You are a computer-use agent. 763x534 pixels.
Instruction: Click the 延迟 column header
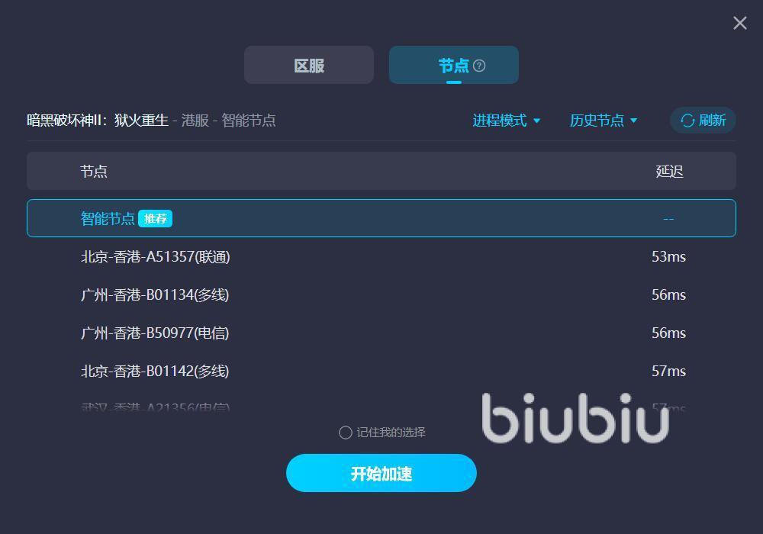pos(669,171)
